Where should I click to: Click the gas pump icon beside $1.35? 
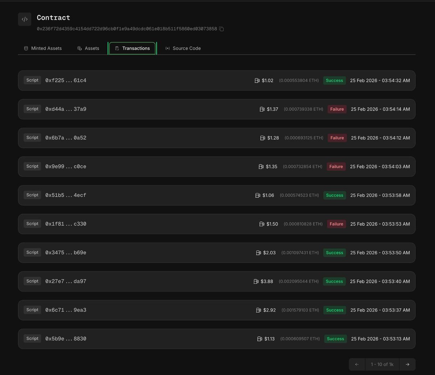tap(261, 166)
